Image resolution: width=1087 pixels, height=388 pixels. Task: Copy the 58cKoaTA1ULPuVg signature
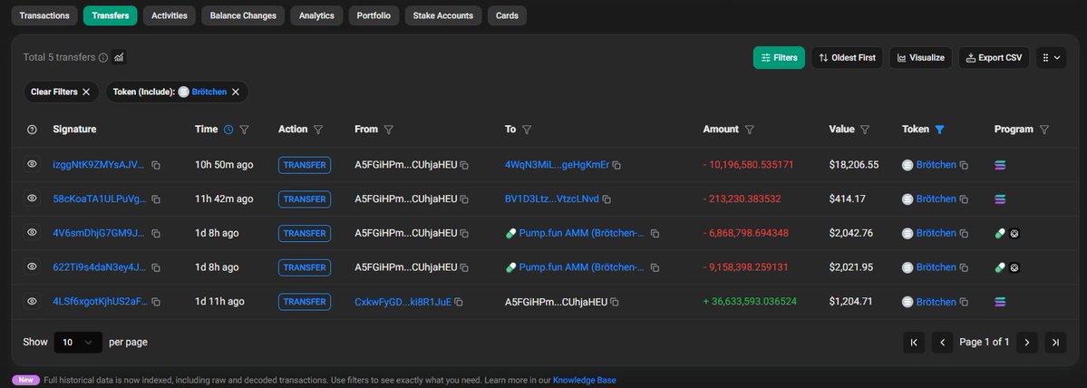pos(156,199)
